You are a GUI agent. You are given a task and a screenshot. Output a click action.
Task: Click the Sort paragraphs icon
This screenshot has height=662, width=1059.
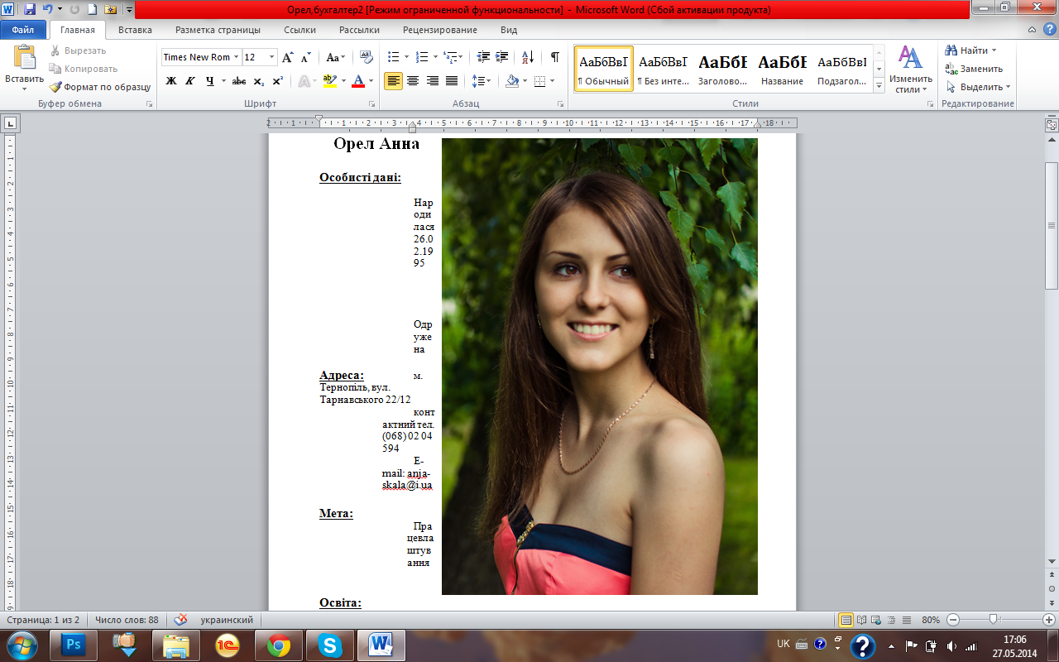coord(527,57)
